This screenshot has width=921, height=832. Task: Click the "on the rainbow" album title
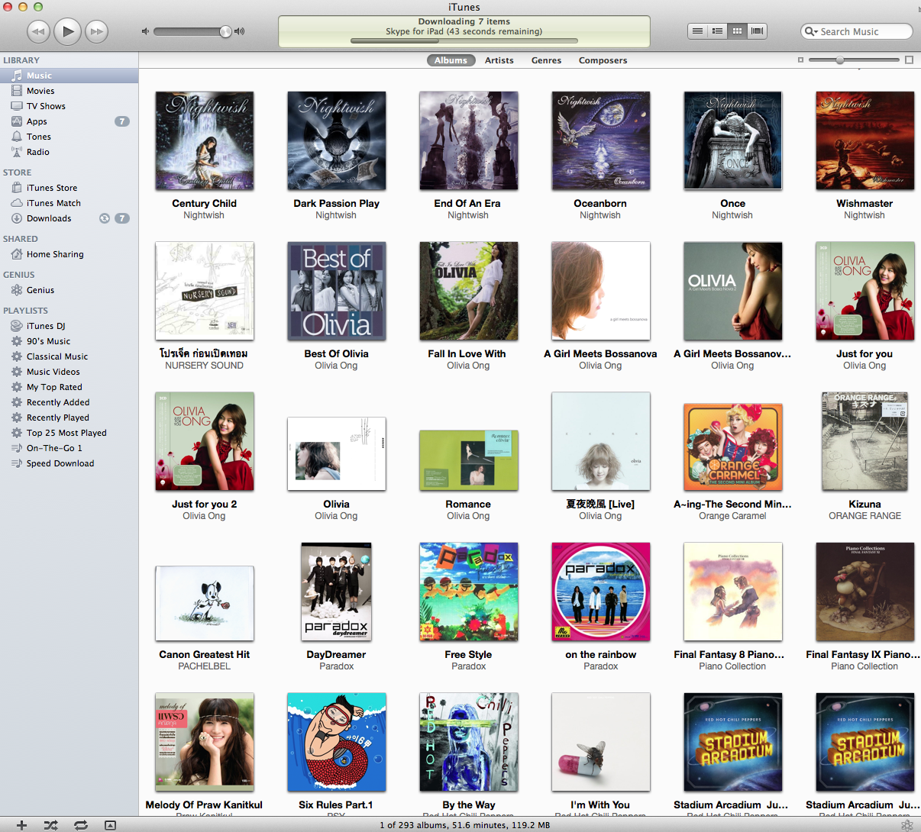tap(601, 654)
